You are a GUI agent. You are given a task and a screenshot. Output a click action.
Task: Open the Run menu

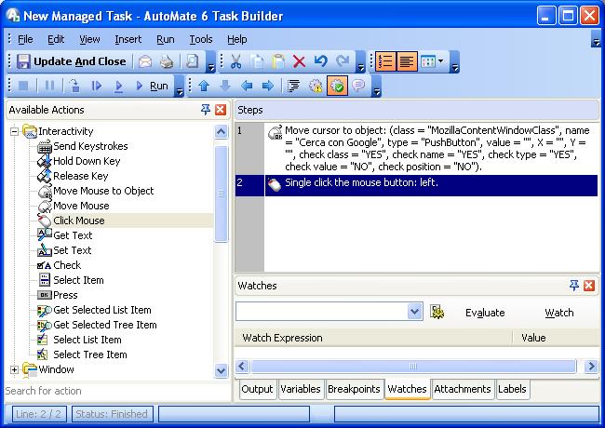point(166,39)
